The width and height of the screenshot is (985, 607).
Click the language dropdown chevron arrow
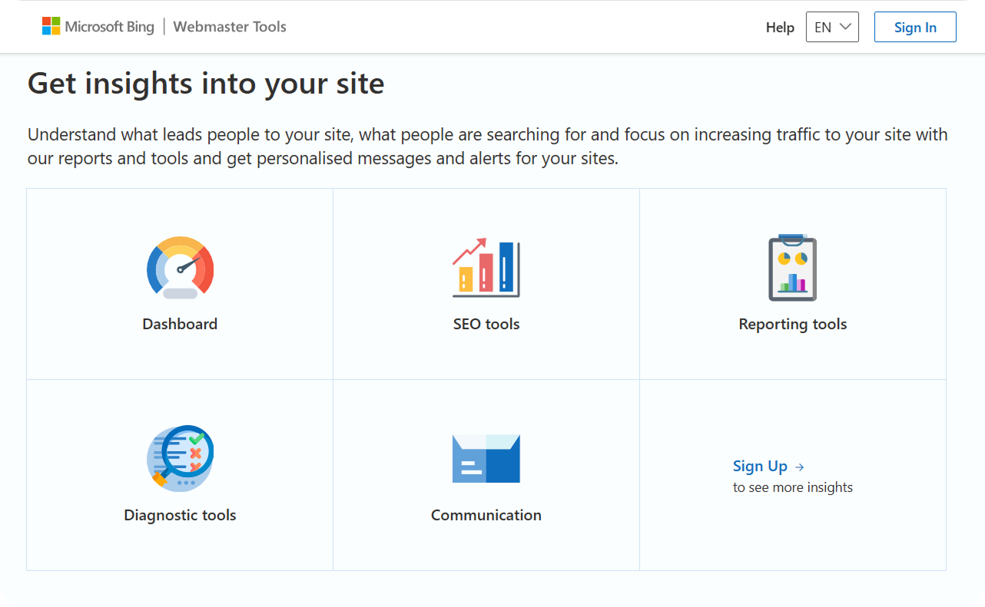coord(845,27)
